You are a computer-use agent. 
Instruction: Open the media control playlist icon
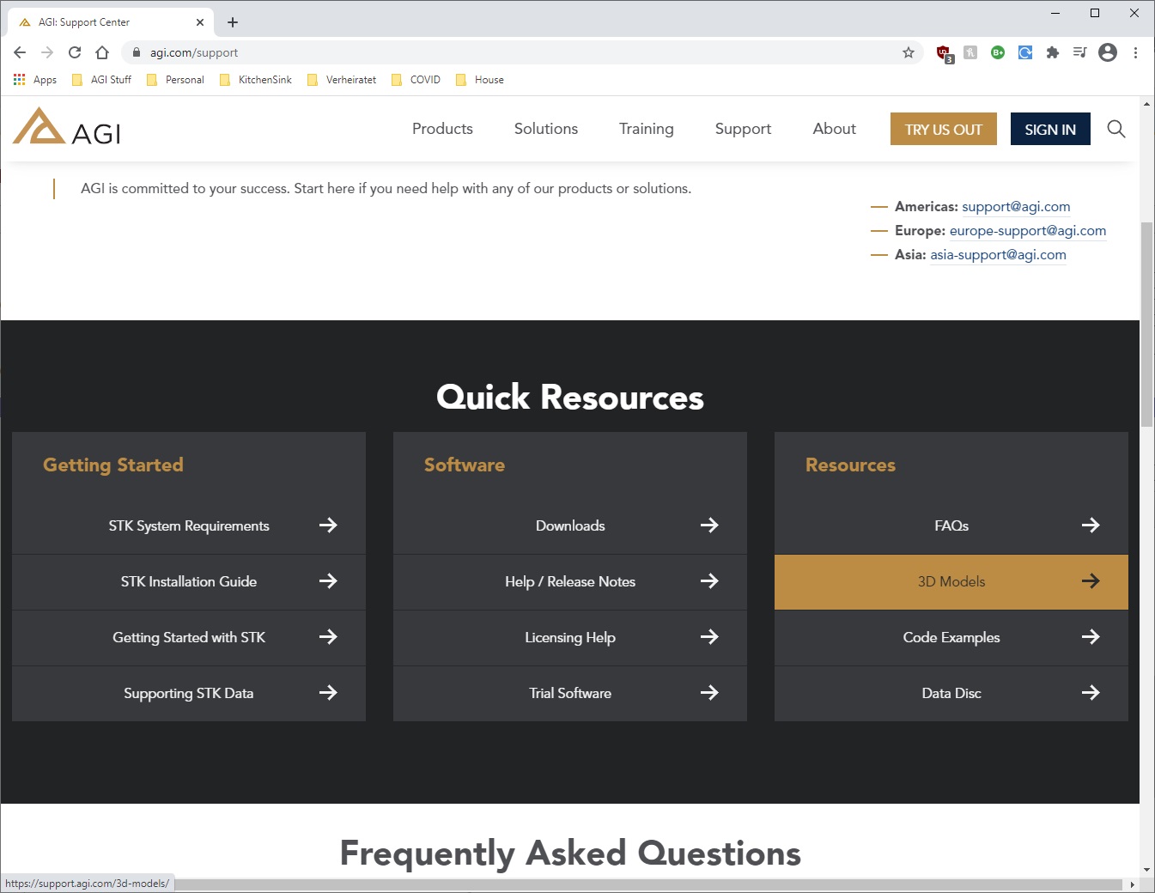click(x=1080, y=52)
